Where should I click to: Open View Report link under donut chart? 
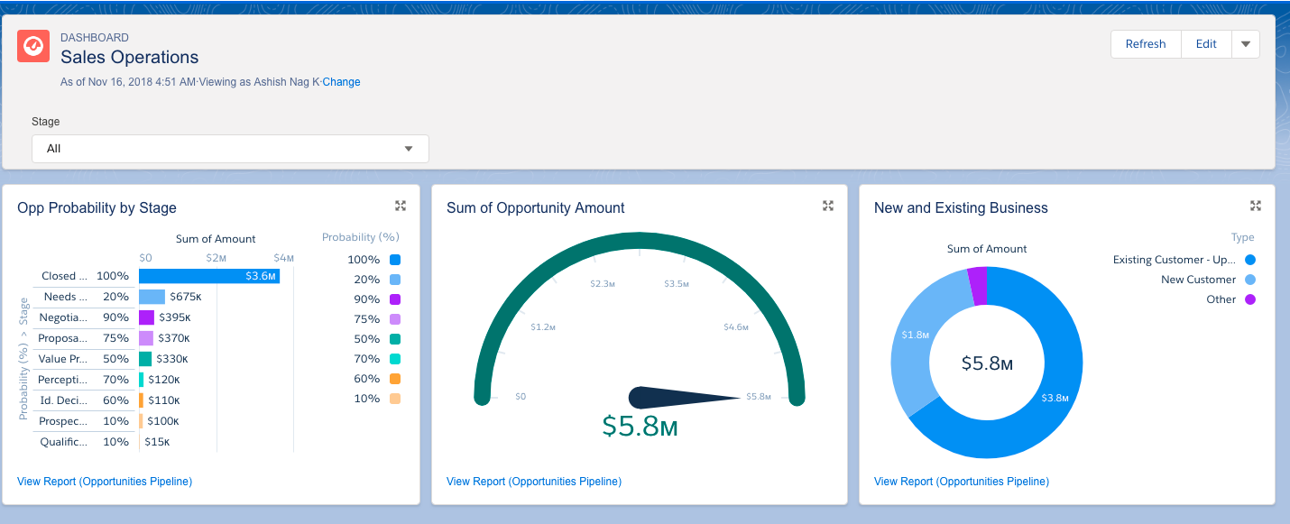[962, 482]
